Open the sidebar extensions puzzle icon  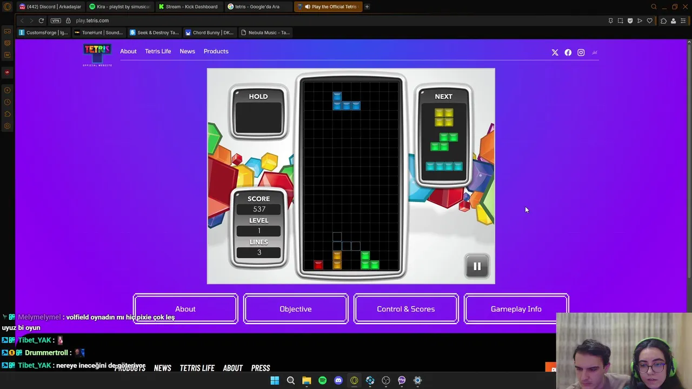pos(7,114)
